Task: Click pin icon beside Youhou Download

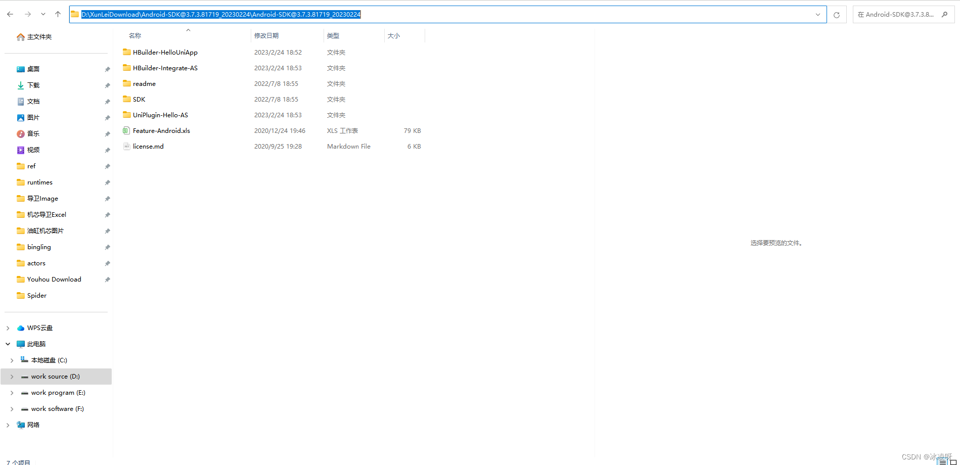Action: click(107, 280)
